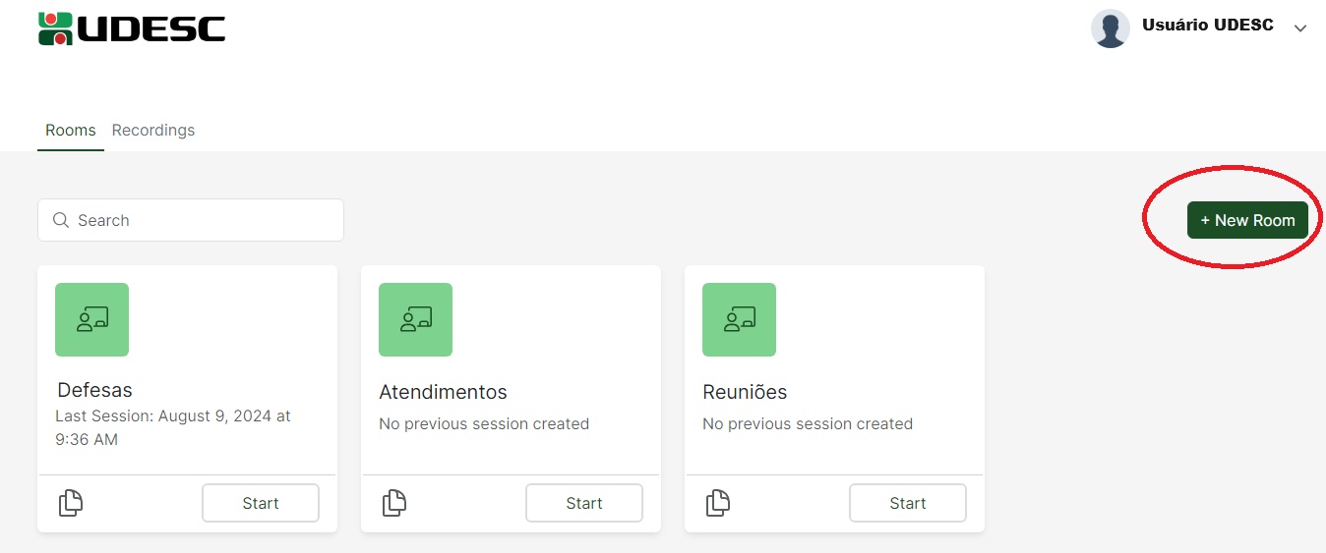This screenshot has width=1326, height=553.
Task: Copy the Atendimentos room link icon
Action: click(394, 503)
